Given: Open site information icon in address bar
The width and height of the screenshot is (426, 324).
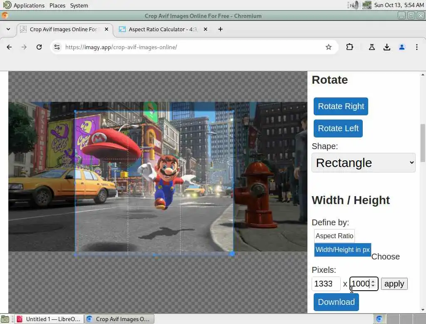Looking at the screenshot, I should [57, 47].
